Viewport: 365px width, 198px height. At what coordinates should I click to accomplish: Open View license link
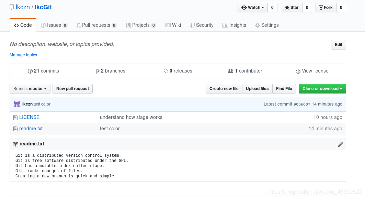(312, 71)
